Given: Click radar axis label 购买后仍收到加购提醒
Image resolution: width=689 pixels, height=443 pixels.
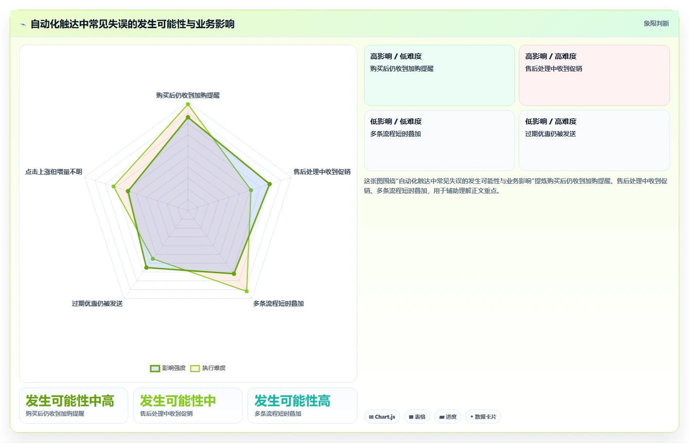Looking at the screenshot, I should [188, 95].
